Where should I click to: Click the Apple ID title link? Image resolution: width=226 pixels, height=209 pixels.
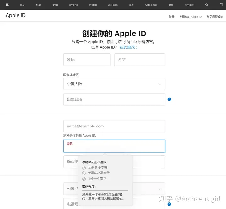tap(16, 15)
